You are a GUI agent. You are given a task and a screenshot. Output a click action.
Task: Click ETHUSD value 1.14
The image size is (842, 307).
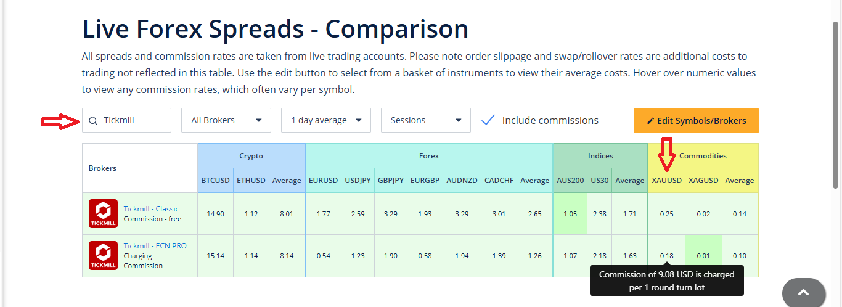(x=251, y=255)
